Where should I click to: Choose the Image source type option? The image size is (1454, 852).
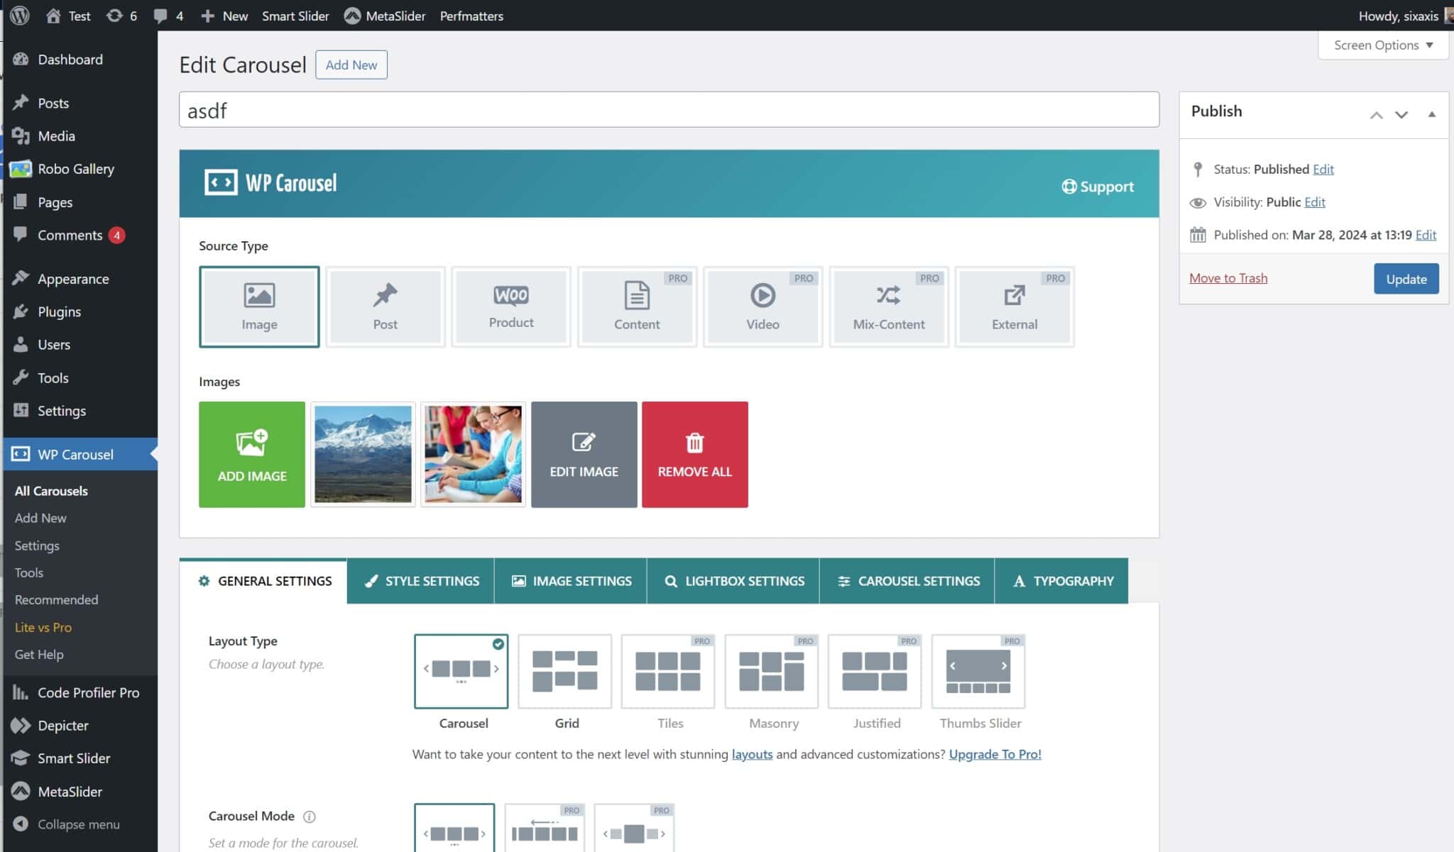(x=259, y=306)
